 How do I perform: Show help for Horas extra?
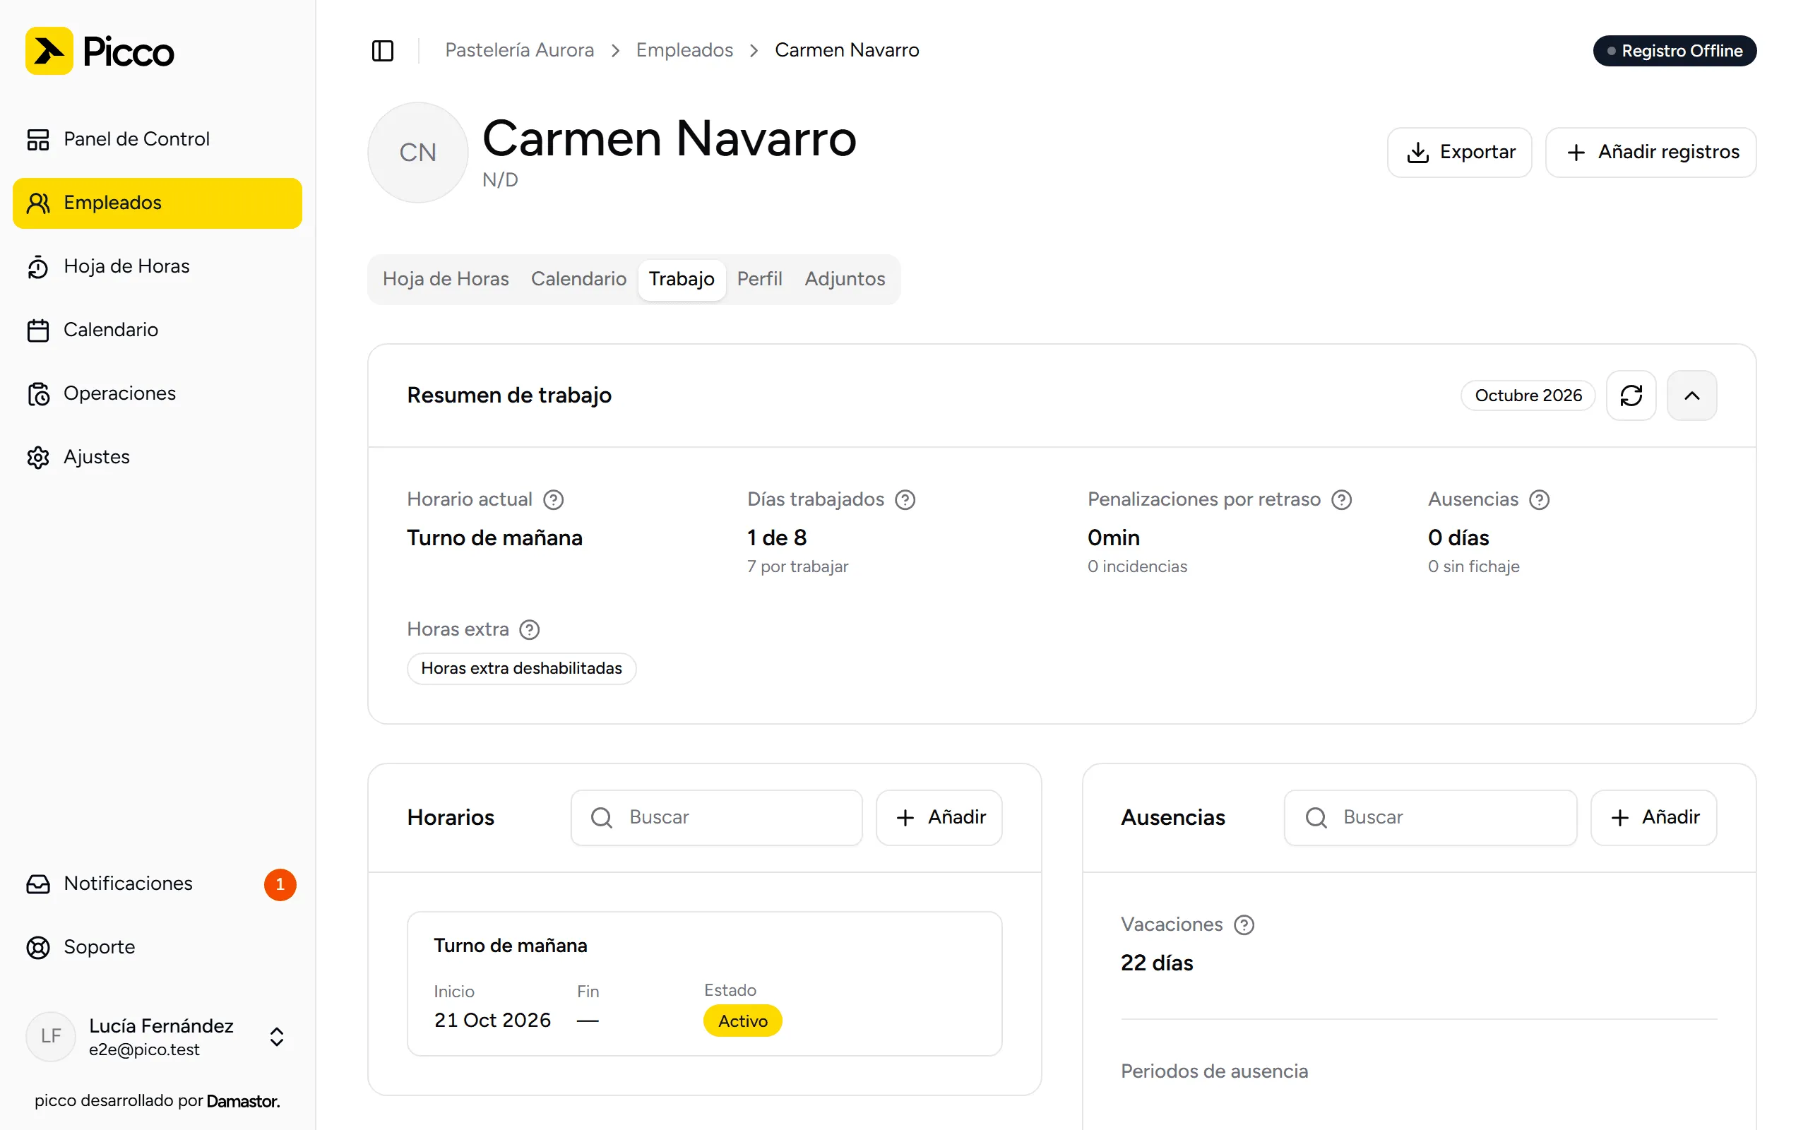[x=529, y=629]
